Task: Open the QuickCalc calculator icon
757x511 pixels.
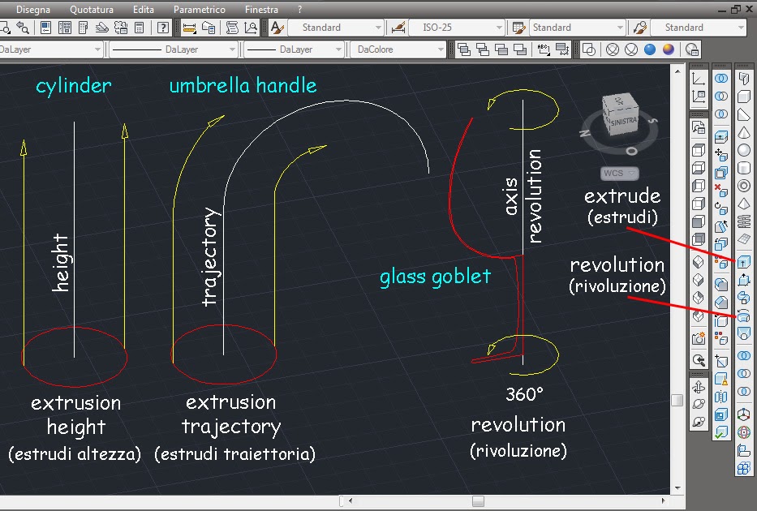Action: coord(139,28)
